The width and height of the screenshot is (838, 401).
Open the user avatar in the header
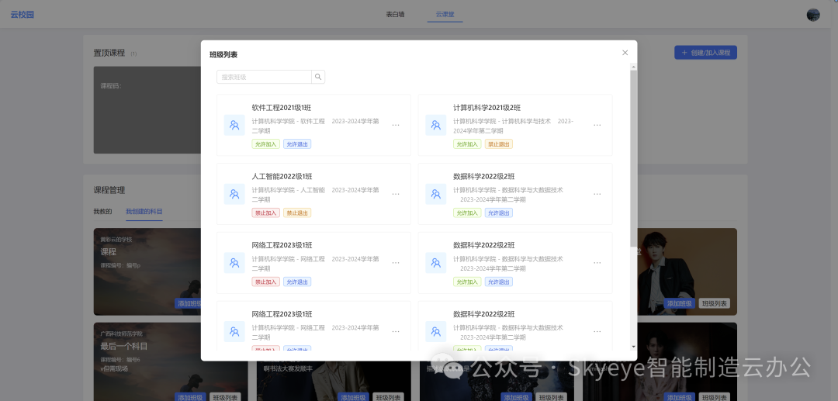pos(813,15)
